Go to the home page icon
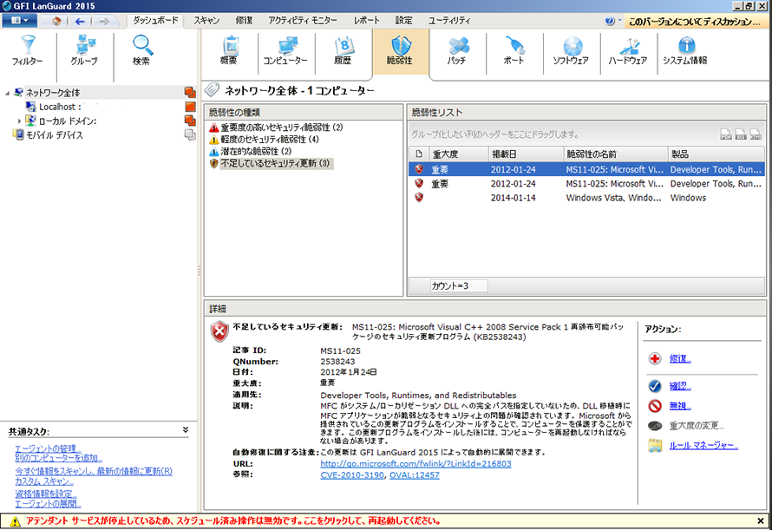 point(56,21)
